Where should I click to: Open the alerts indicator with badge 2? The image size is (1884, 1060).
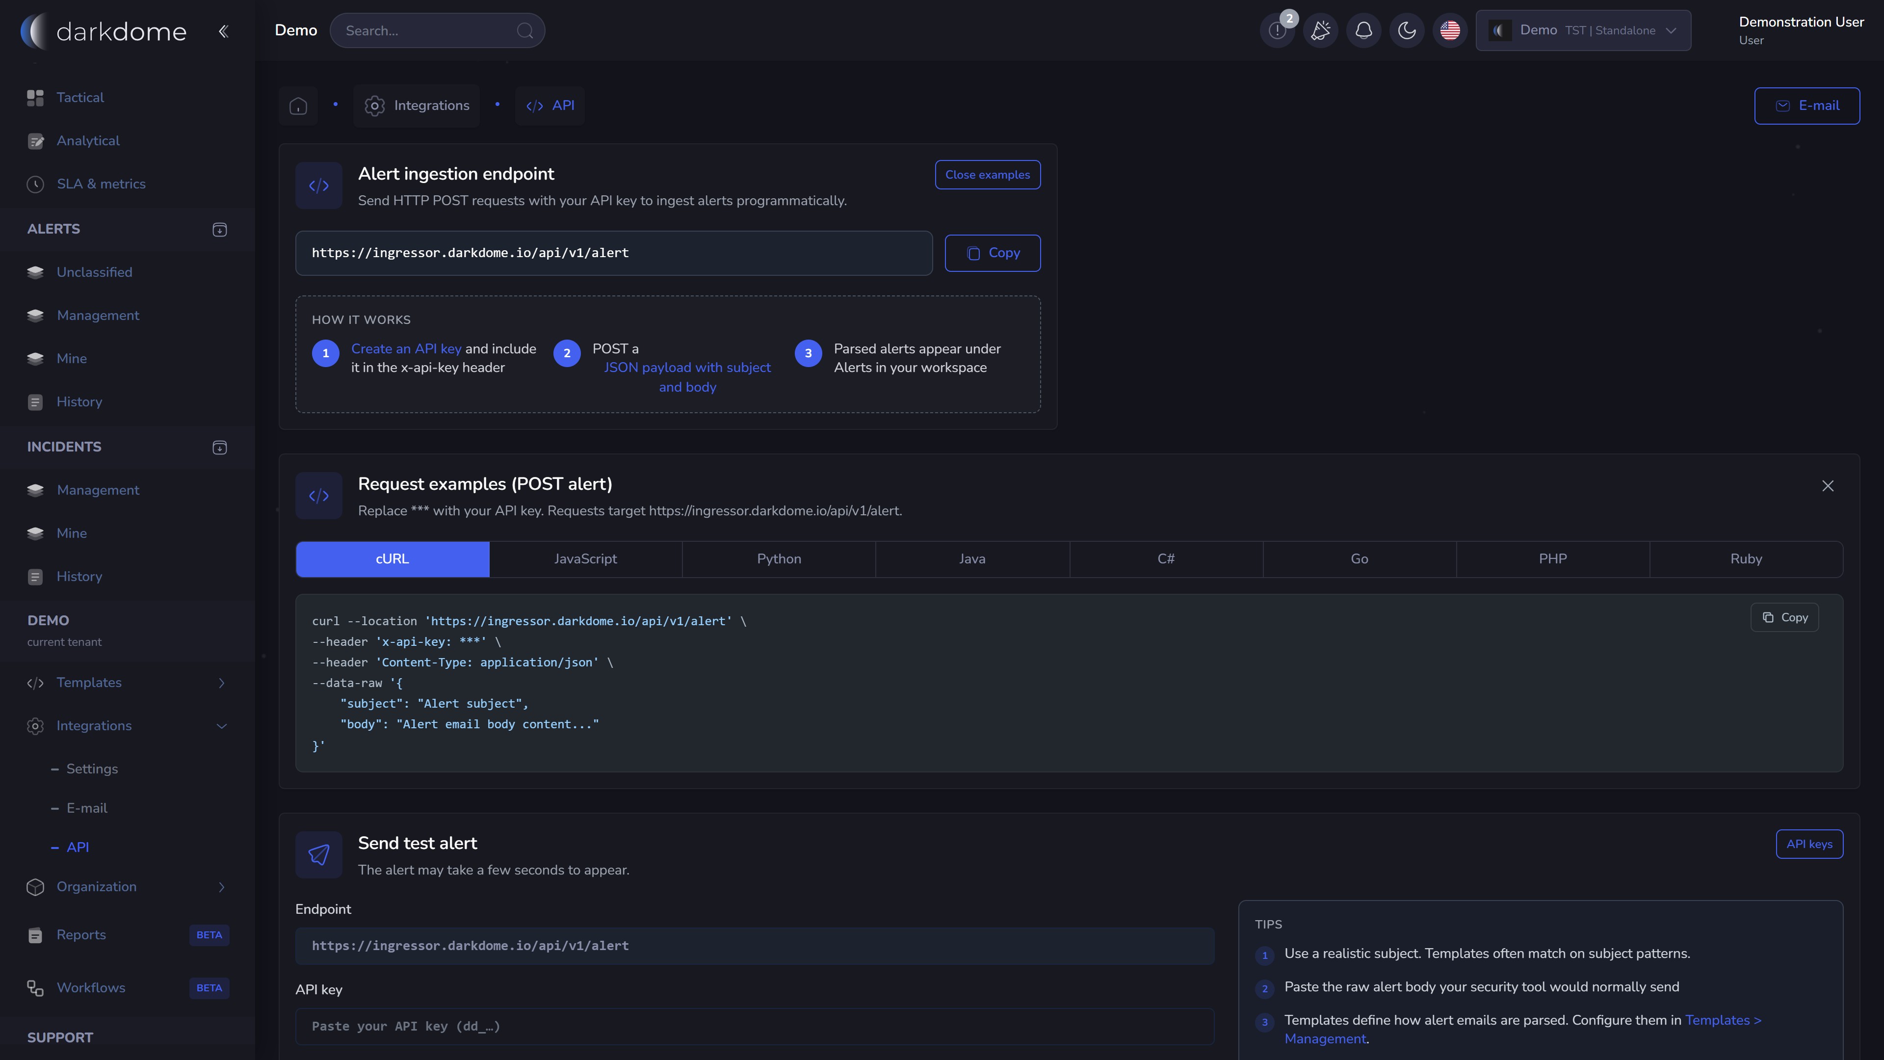point(1278,31)
